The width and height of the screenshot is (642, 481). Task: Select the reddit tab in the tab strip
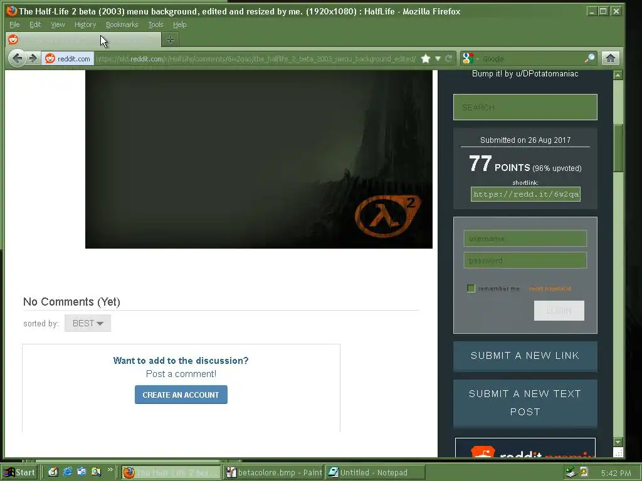(x=82, y=39)
